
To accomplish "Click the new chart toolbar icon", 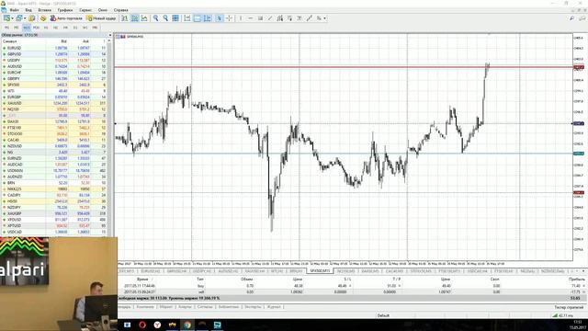I will pos(6,18).
